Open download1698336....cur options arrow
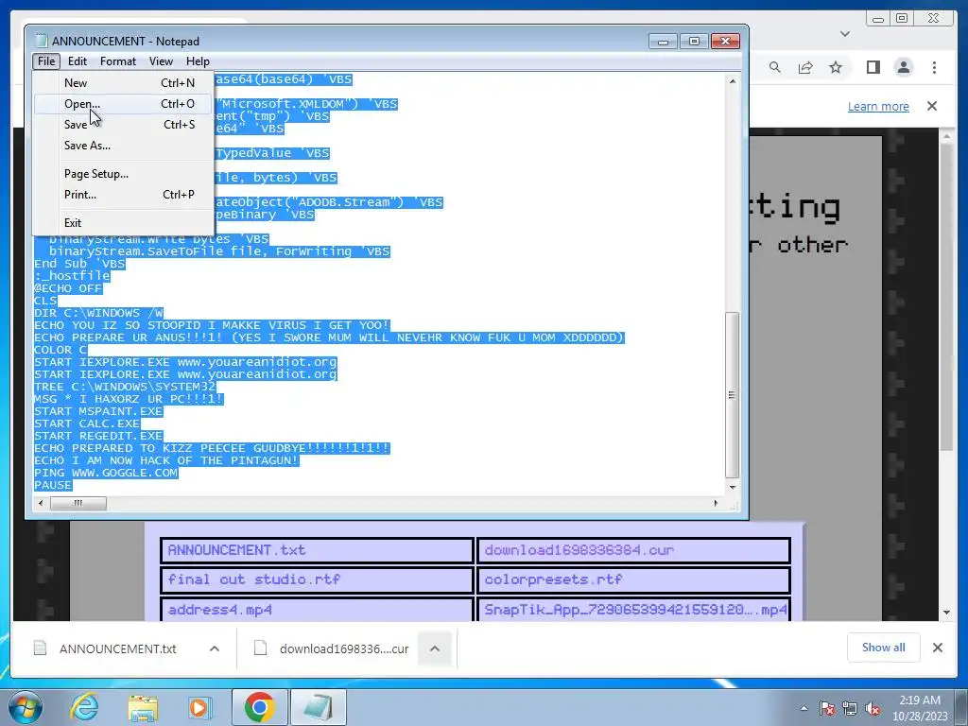This screenshot has width=968, height=726. 435,648
